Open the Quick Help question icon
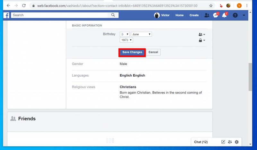The image size is (257, 150). [x=235, y=15]
